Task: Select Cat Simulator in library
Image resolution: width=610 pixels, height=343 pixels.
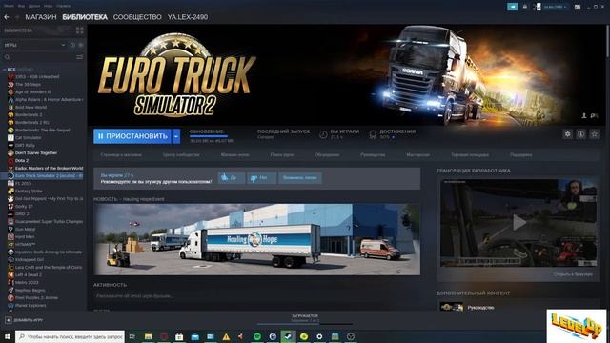Action: tap(28, 137)
